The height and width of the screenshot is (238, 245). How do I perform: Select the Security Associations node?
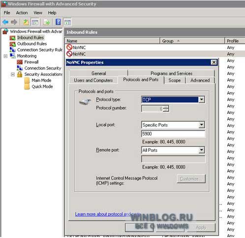43,74
